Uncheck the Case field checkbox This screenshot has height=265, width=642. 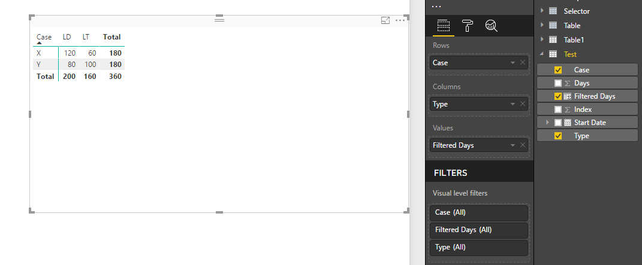tap(557, 70)
